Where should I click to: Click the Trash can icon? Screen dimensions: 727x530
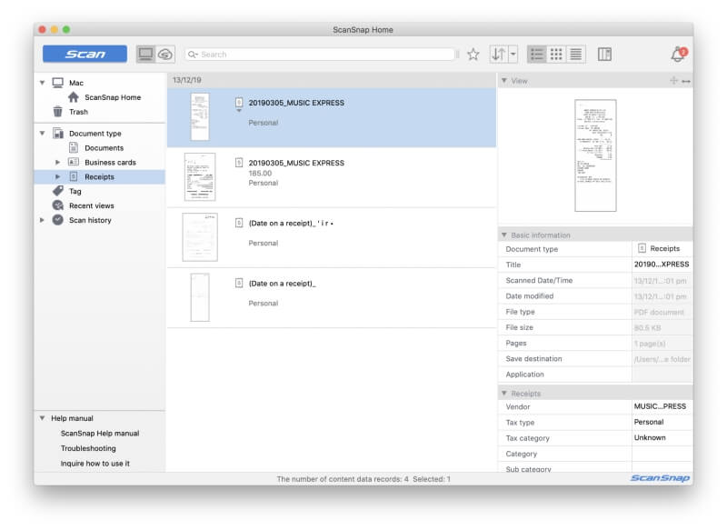pyautogui.click(x=57, y=112)
